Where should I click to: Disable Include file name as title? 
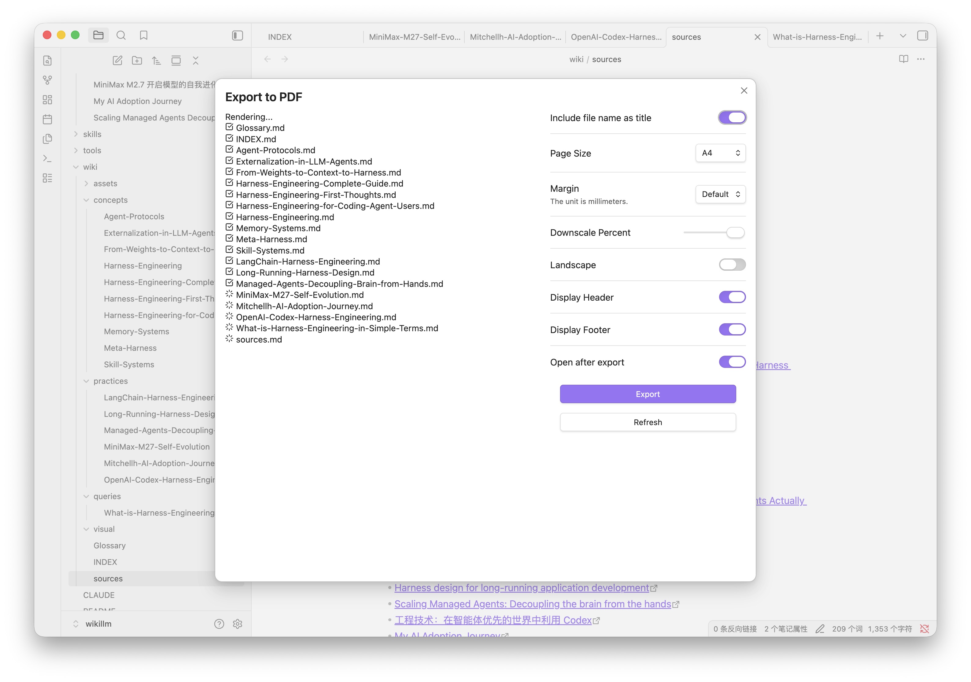click(732, 118)
